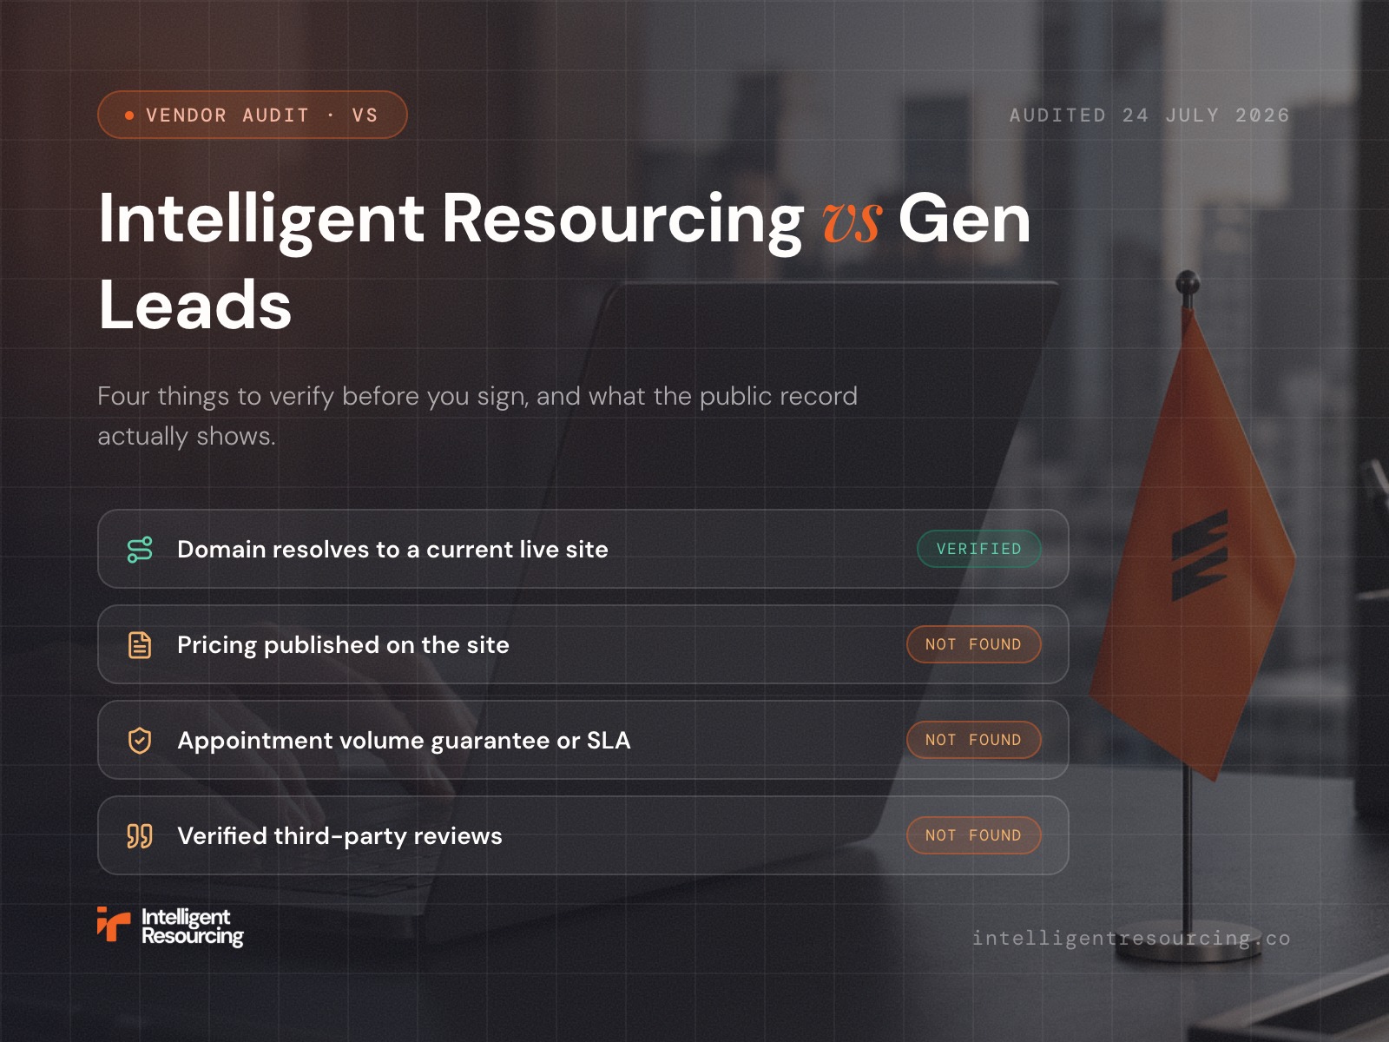The height and width of the screenshot is (1042, 1389).
Task: Select NOT FOUND badge on Pricing published row
Action: tap(974, 644)
